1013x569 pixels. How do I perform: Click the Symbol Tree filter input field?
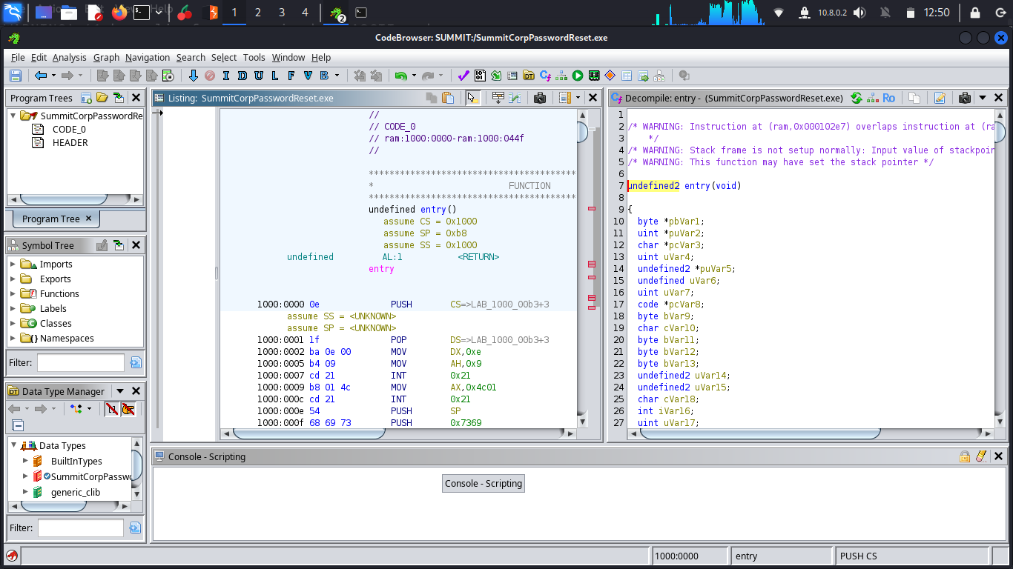coord(81,362)
